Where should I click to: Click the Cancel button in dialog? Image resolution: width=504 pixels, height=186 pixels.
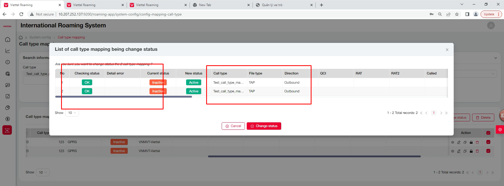(x=233, y=126)
